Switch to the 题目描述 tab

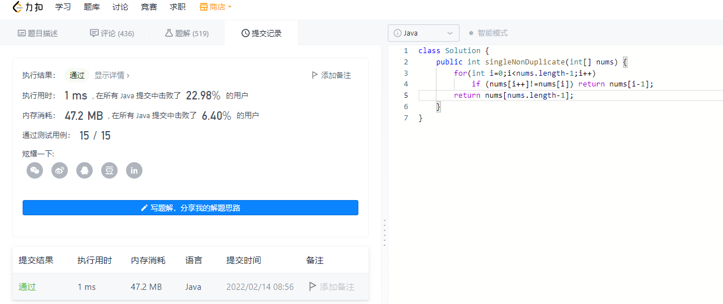[x=38, y=33]
